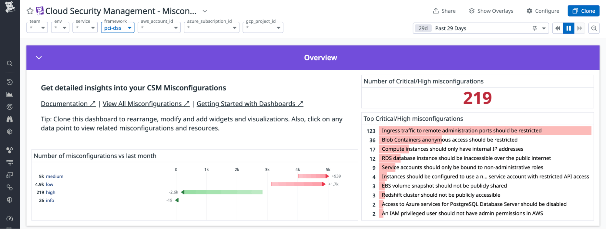Pause live dashboard updates
Screen dimensions: 606x229
coord(569,28)
